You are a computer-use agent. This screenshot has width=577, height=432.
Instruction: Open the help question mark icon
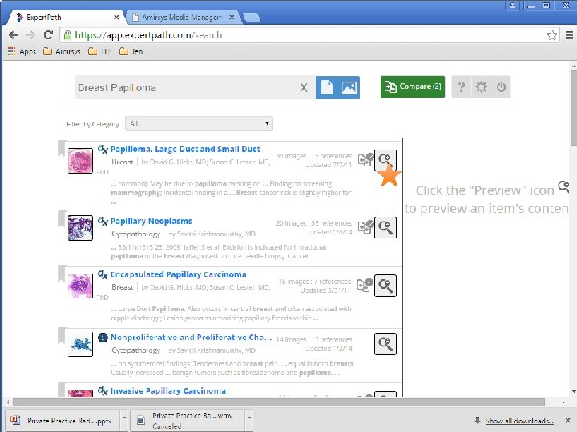click(461, 87)
